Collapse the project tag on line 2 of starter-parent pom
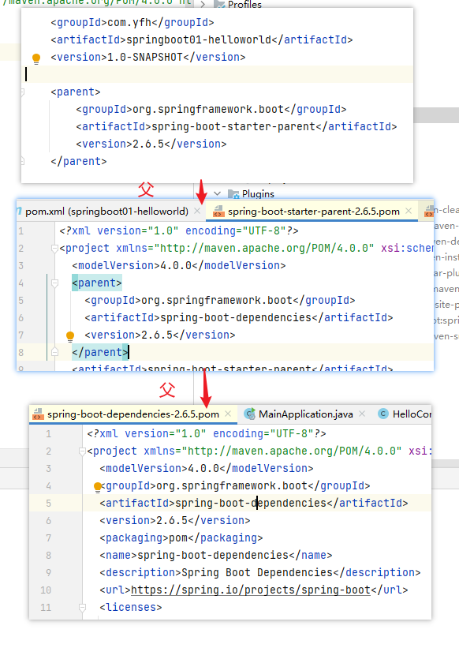459x648 pixels. click(x=54, y=248)
